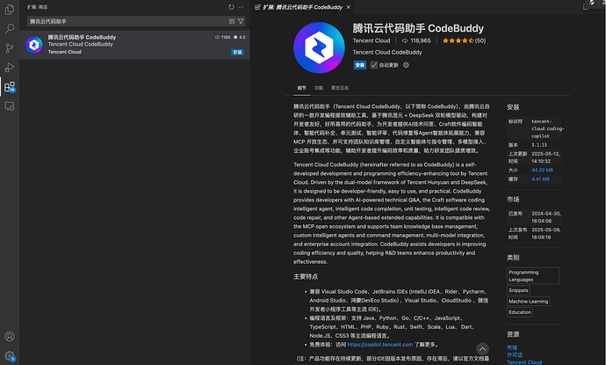
Task: Open the extension settings gear next to 自动更新
Action: click(x=406, y=65)
